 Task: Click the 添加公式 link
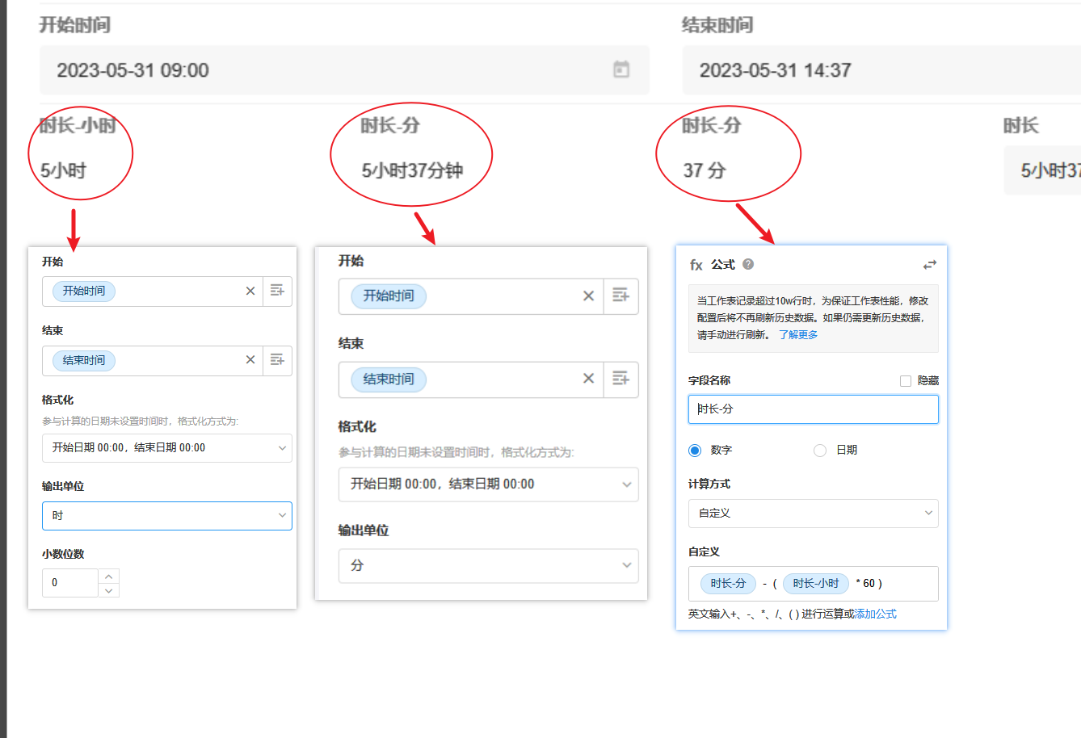click(x=876, y=614)
